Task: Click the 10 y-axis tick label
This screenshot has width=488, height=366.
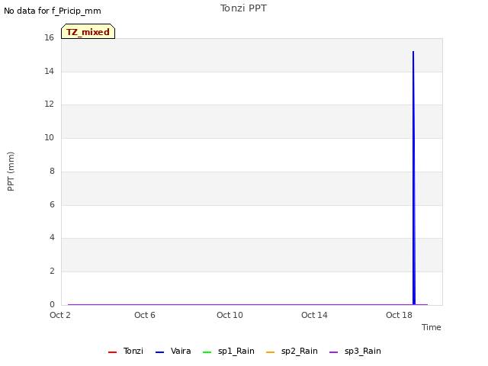Action: (x=49, y=137)
